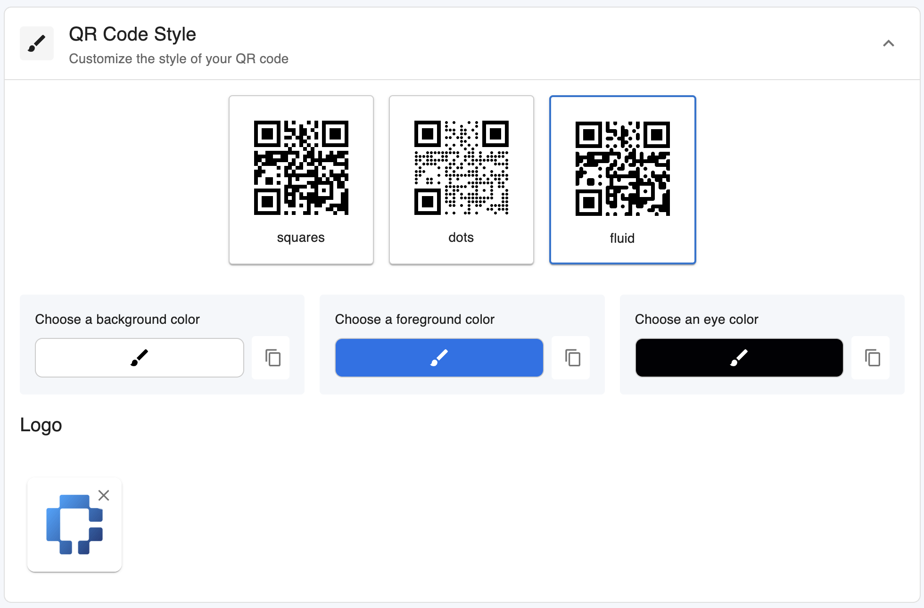Click the 'Choose an eye color' label
The height and width of the screenshot is (608, 924).
(697, 319)
